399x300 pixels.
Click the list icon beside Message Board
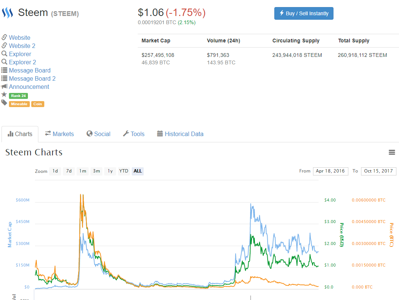pos(4,70)
